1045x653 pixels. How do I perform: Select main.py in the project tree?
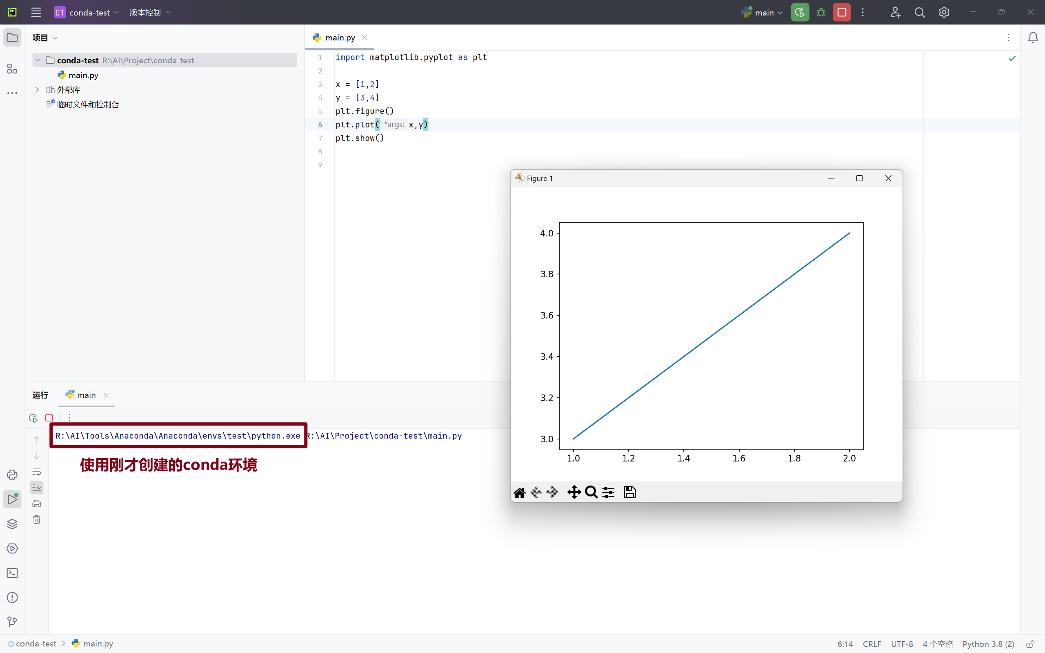(83, 75)
